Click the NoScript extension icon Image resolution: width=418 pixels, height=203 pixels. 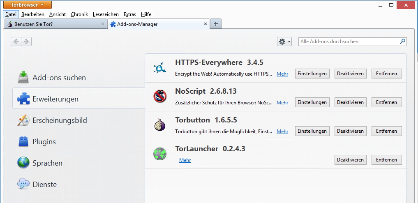160,96
